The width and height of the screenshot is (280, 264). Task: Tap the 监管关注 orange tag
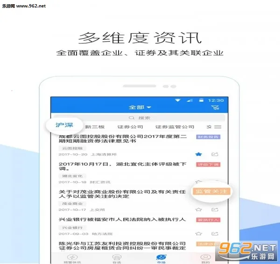point(211,191)
